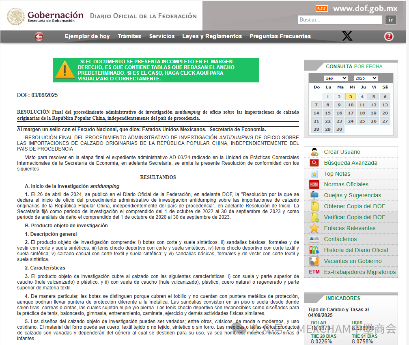
Task: Open Leyes y Reglamentos menu
Action: coord(212,37)
